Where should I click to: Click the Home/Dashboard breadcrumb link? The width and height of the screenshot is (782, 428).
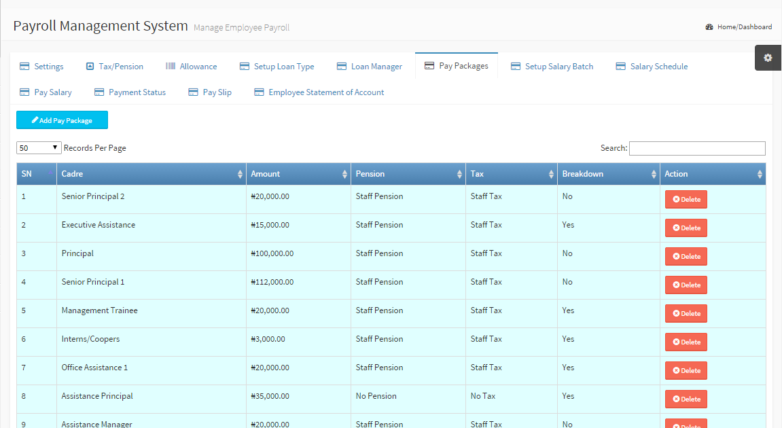[744, 27]
